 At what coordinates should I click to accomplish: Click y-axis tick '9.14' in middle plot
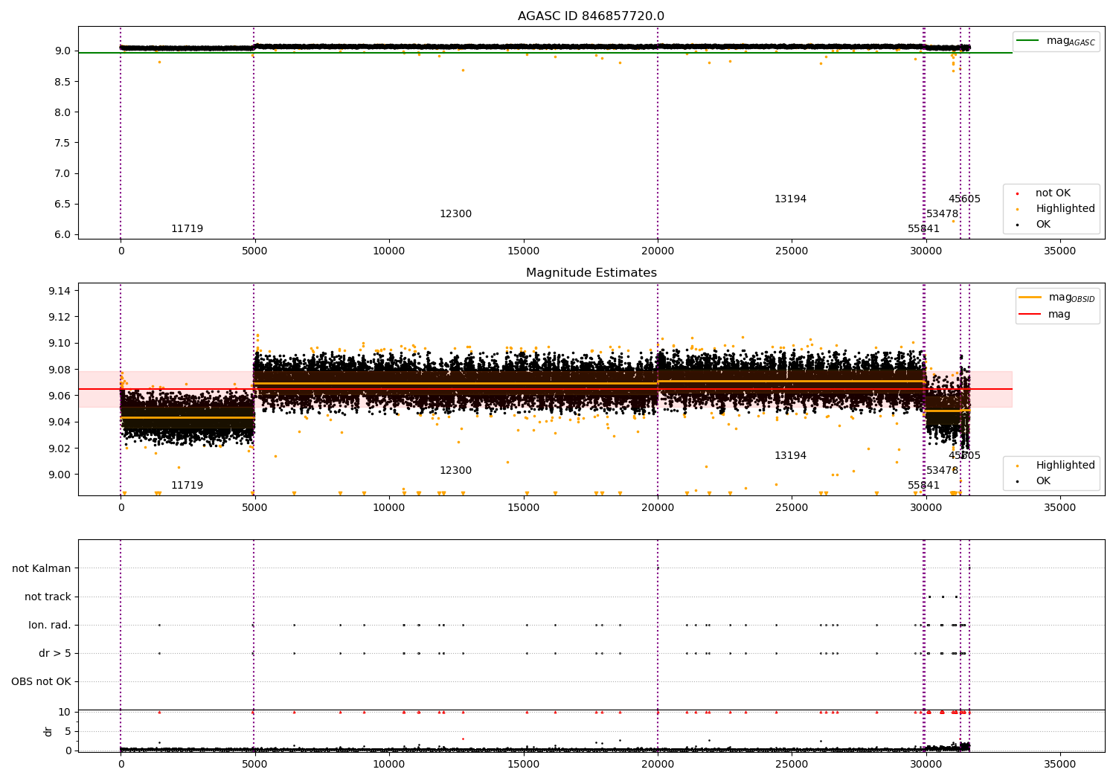[x=60, y=291]
